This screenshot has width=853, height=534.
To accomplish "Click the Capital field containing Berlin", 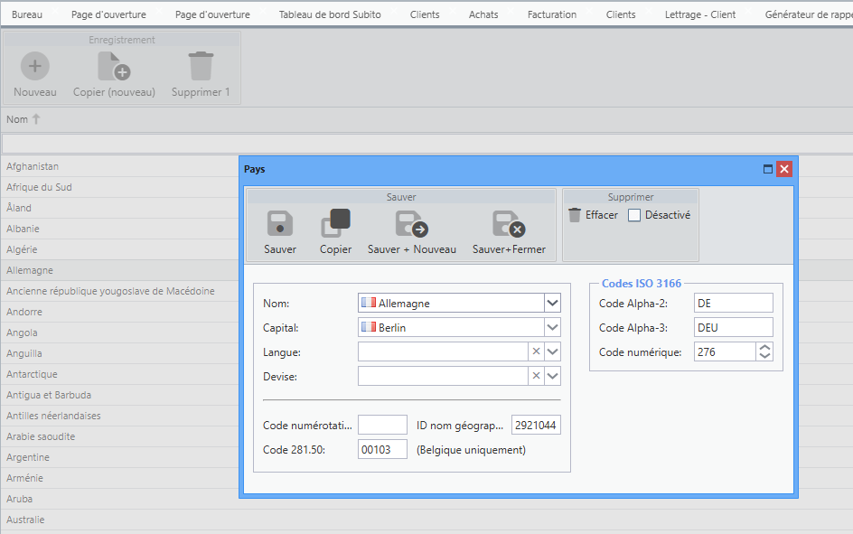I will pos(451,327).
